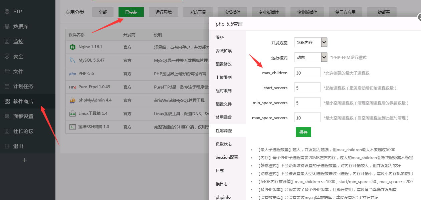Click the green 保存 save button
The height and width of the screenshot is (200, 421).
coord(303,132)
